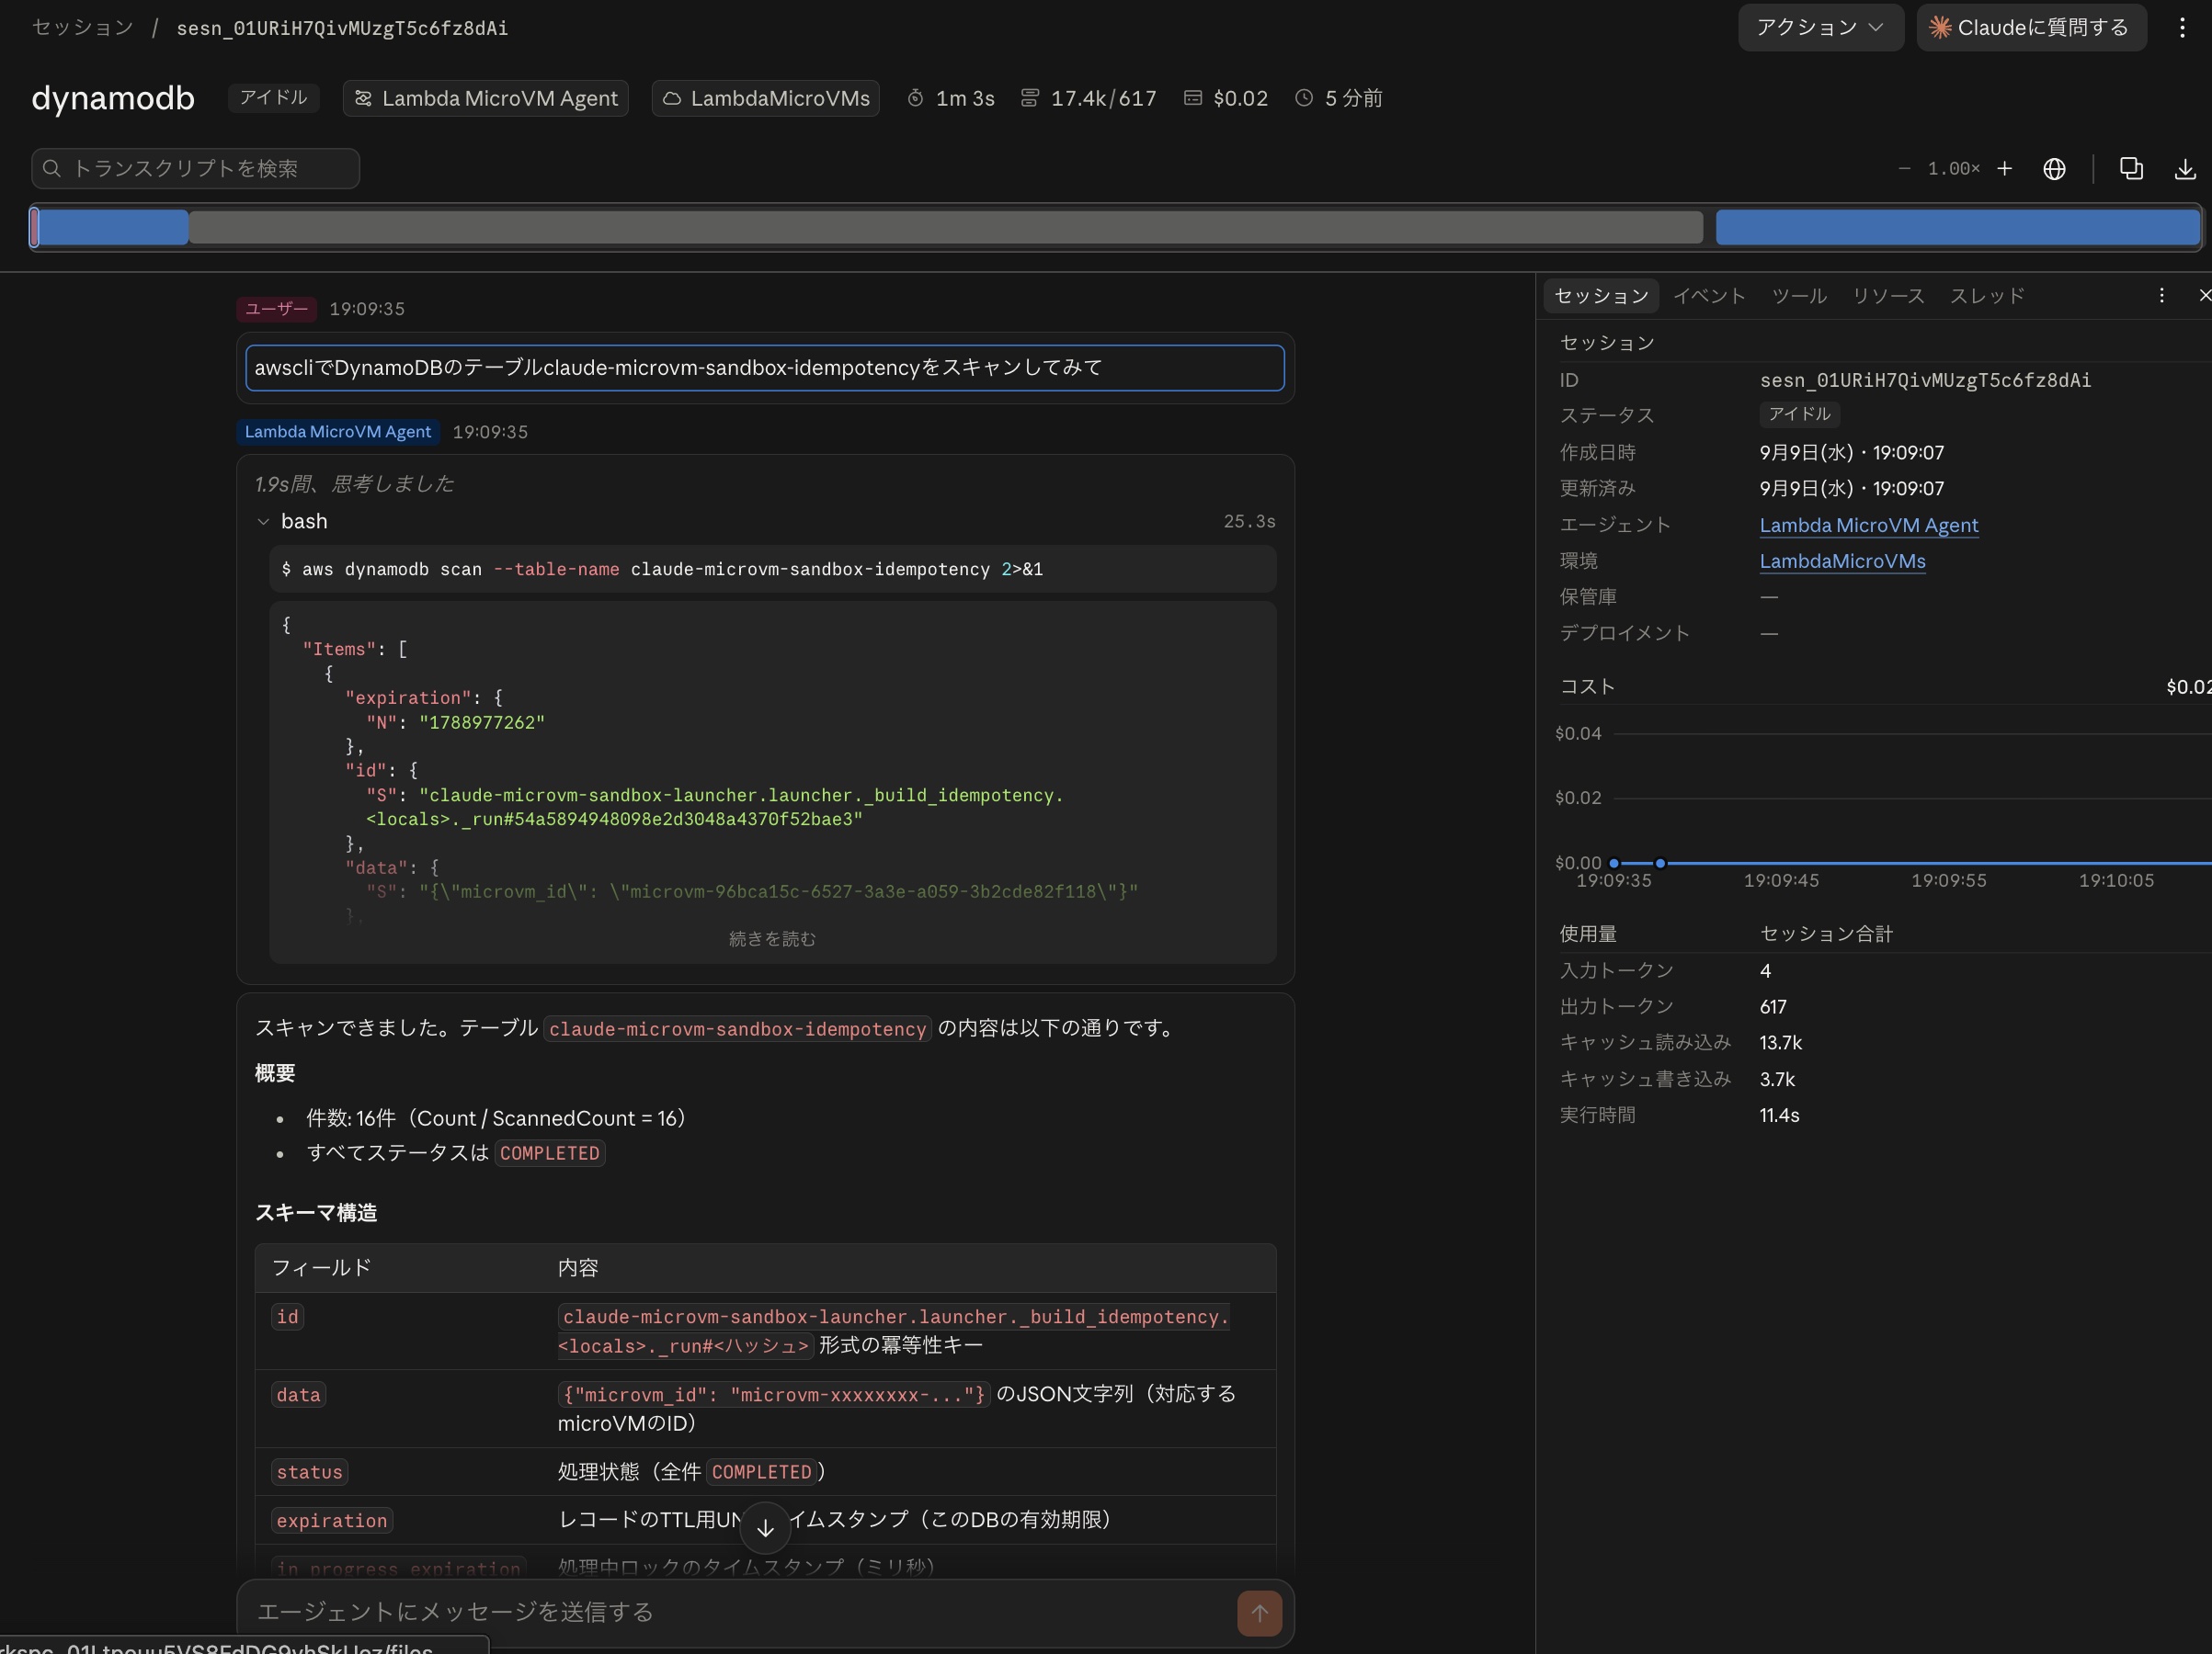The width and height of the screenshot is (2212, 1654).
Task: Click the aws dynamodb scan command line
Action: pos(772,569)
